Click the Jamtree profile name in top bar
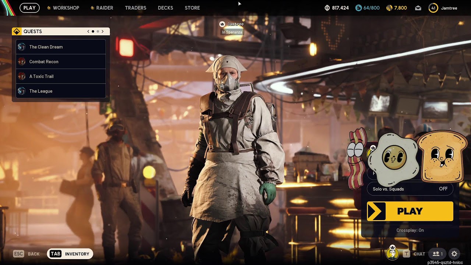The image size is (471, 265). [x=449, y=8]
